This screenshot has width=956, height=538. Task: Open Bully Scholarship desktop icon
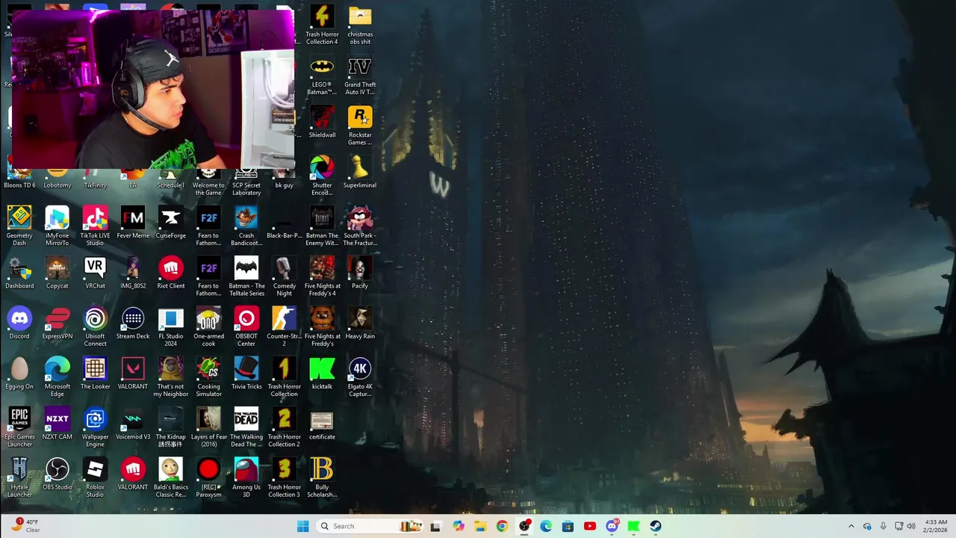coord(322,477)
